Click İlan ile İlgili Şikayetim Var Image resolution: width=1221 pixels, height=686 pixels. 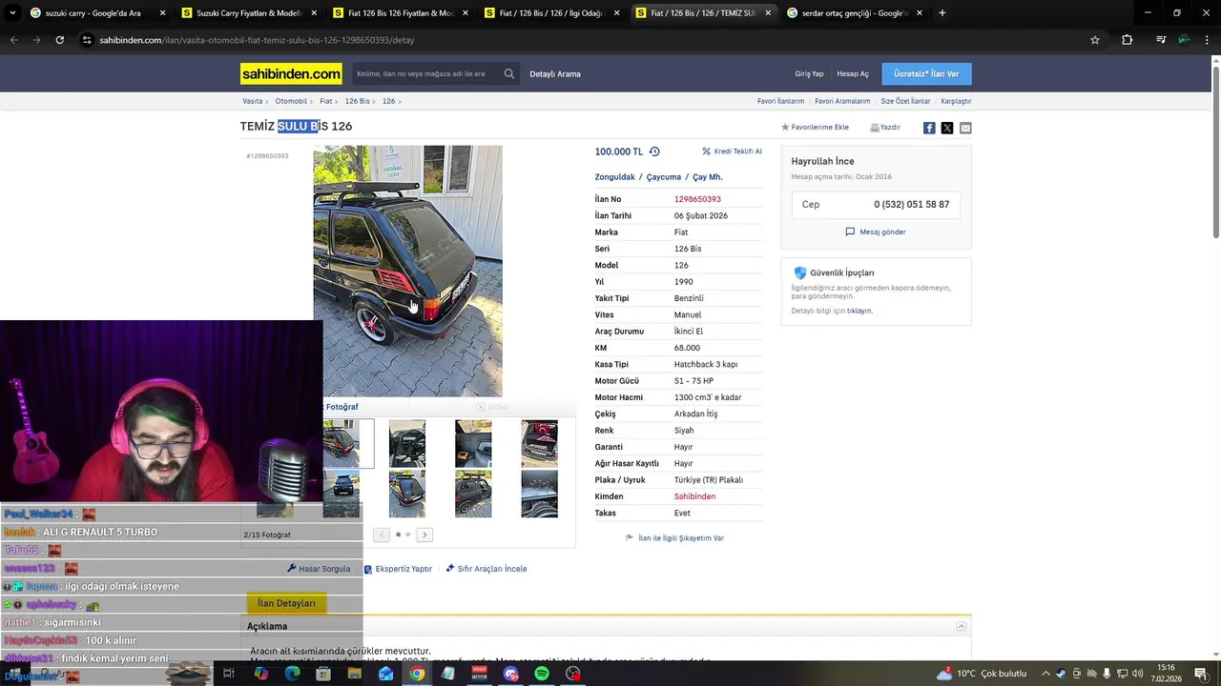(674, 537)
